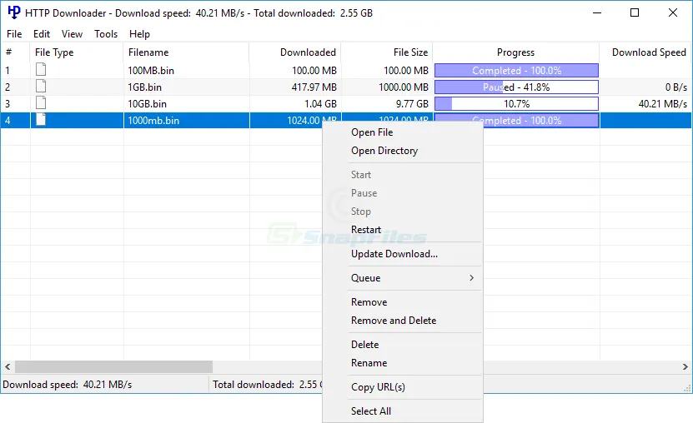This screenshot has height=423, width=693.
Task: Click row number 2 in the # column
Action: (x=7, y=87)
